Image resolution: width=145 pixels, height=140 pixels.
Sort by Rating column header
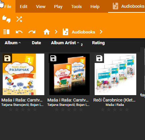pyautogui.click(x=98, y=43)
